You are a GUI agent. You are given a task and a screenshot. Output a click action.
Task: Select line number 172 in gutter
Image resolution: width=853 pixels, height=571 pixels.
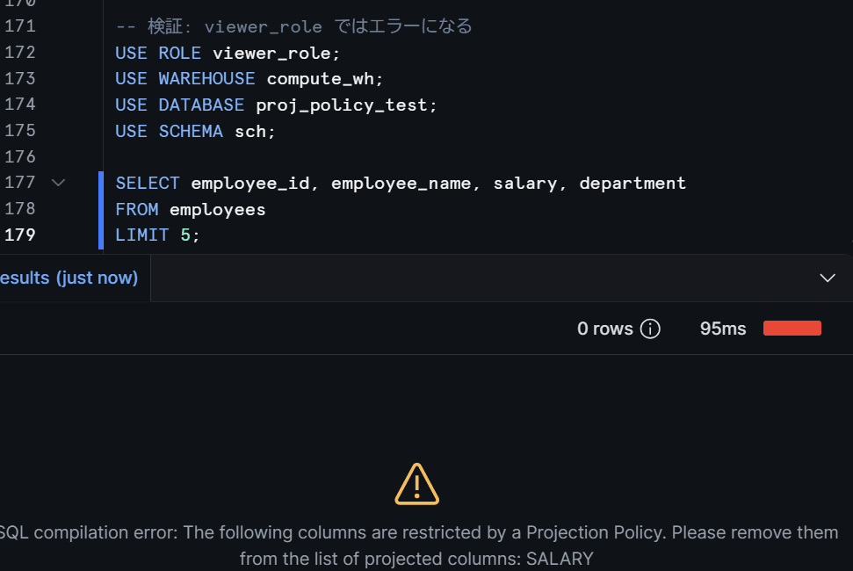(20, 53)
